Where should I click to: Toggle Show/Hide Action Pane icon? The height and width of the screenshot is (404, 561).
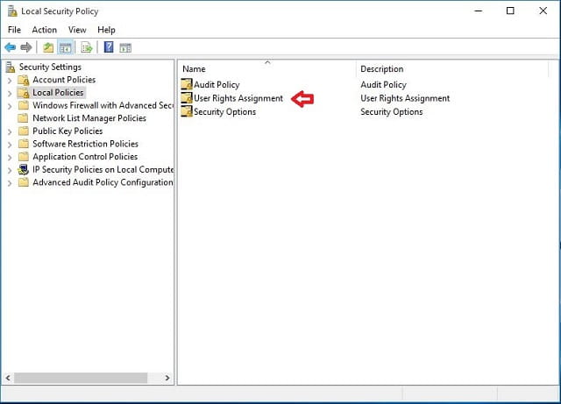[125, 47]
